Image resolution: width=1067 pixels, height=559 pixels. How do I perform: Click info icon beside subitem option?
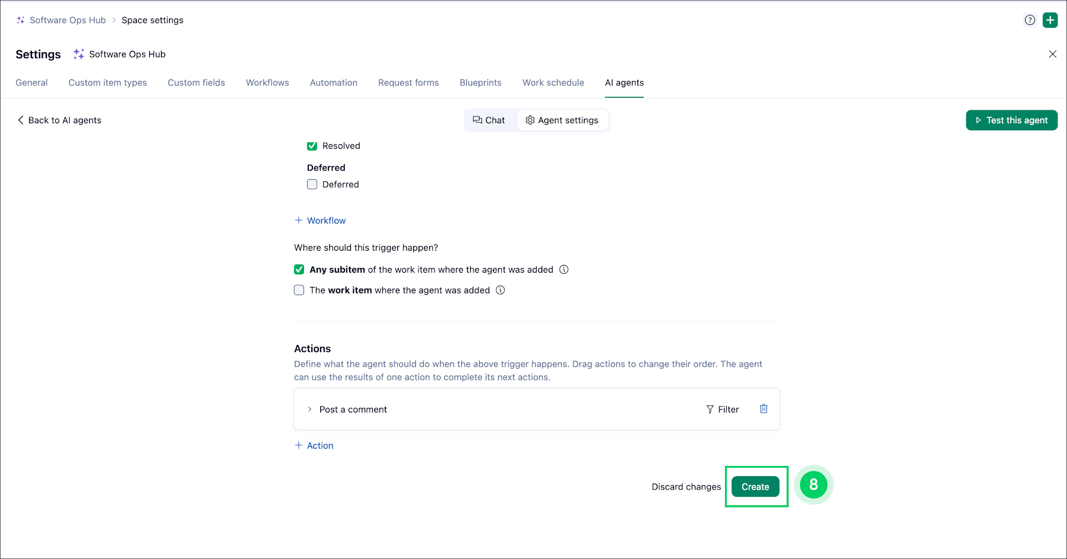(x=564, y=270)
